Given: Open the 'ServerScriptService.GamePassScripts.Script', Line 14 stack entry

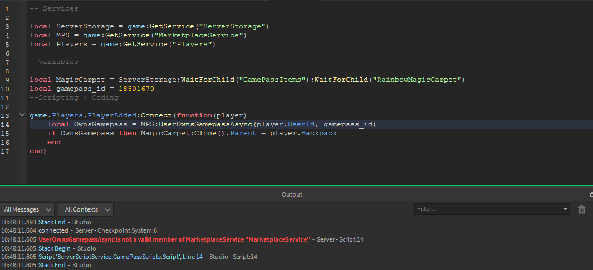Looking at the screenshot, I should click(x=121, y=257).
